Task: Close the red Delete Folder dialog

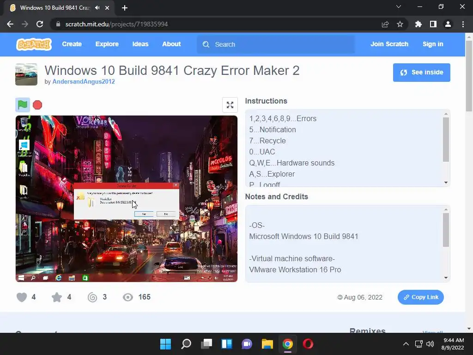Action: pyautogui.click(x=176, y=185)
